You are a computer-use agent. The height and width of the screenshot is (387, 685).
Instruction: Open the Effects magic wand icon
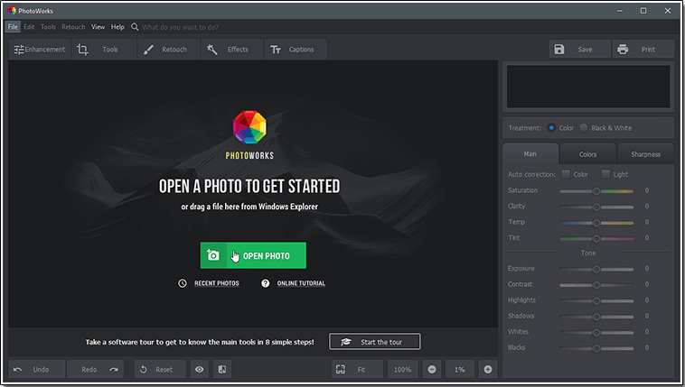tap(211, 50)
